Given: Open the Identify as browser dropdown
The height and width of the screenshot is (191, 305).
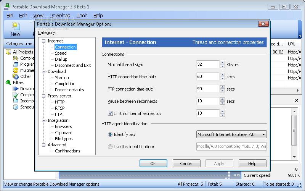Looking at the screenshot, I should click(x=231, y=134).
